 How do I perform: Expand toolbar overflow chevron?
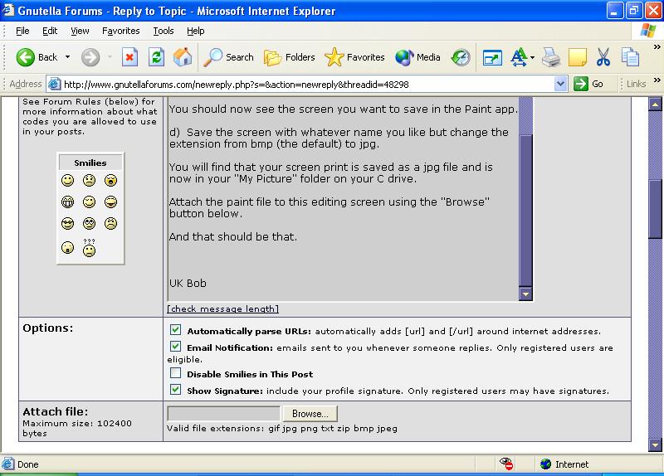click(657, 47)
